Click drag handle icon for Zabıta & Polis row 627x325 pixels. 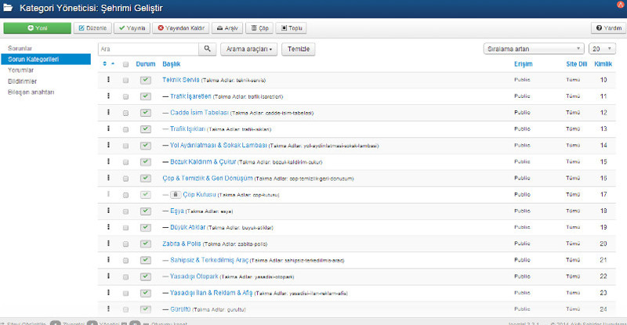click(x=108, y=243)
